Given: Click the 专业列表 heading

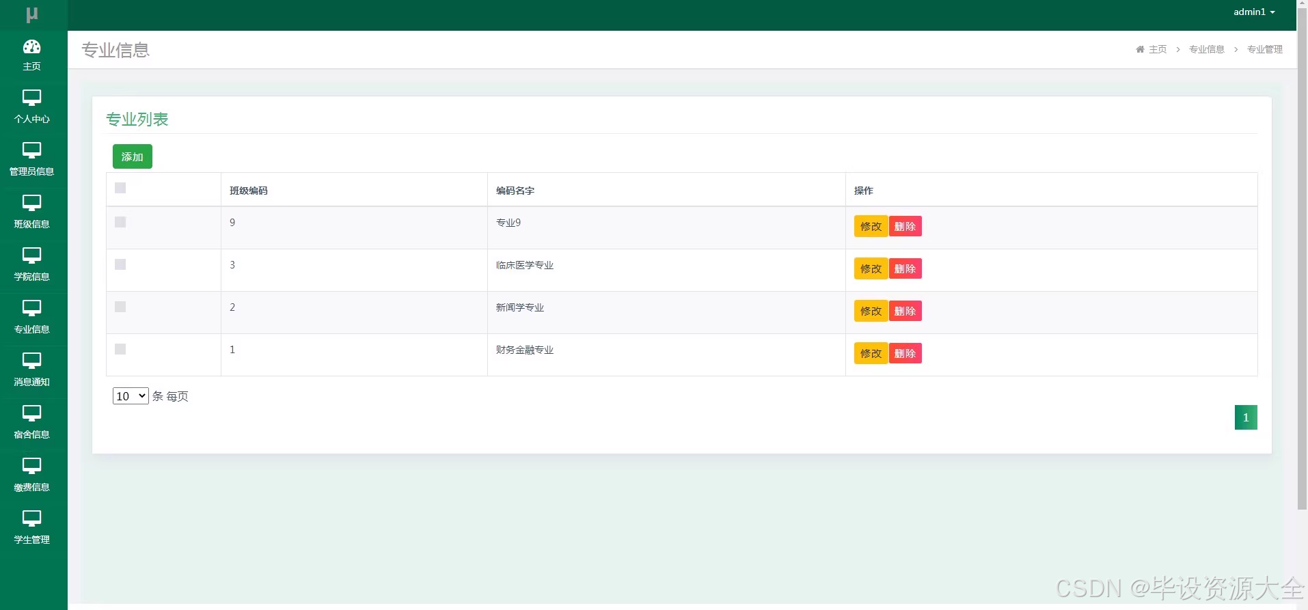Looking at the screenshot, I should (x=137, y=120).
